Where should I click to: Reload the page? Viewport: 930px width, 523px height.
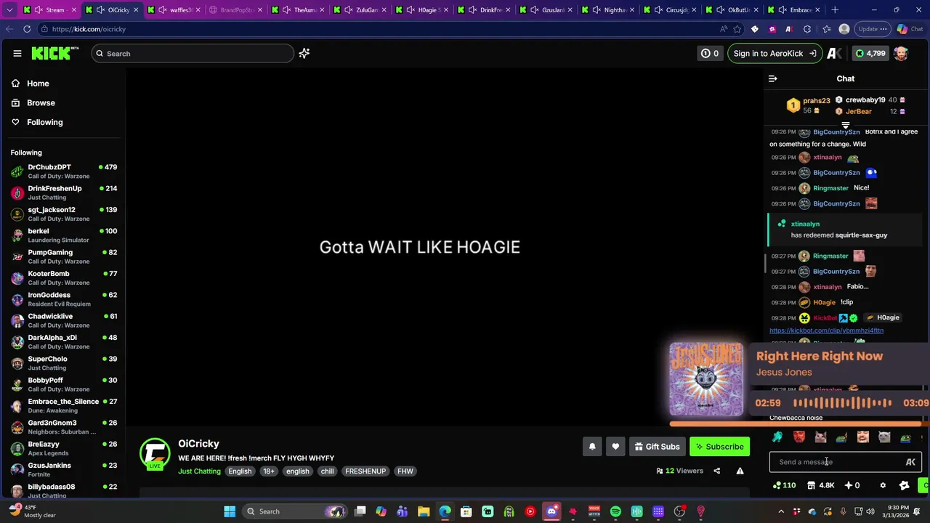(x=27, y=29)
